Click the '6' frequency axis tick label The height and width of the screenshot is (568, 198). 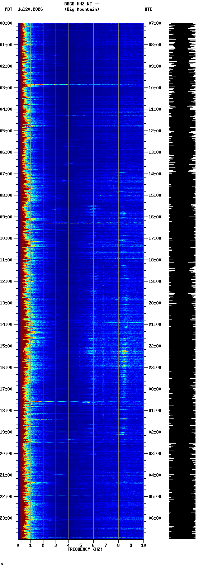93,545
